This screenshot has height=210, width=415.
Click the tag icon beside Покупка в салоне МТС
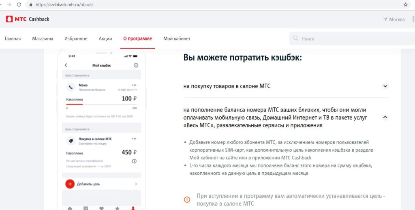click(71, 141)
